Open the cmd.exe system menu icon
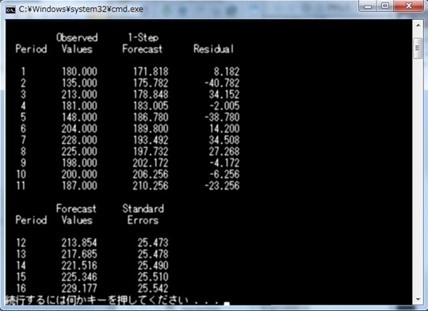The image size is (428, 311). pos(10,9)
